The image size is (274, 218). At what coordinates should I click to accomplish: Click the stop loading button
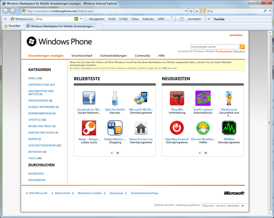197,11
